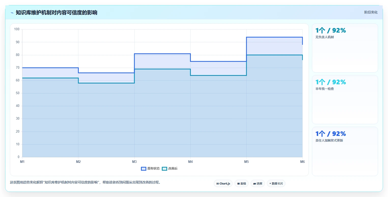Click the M4 x-axis label
The height and width of the screenshot is (197, 388).
point(190,162)
